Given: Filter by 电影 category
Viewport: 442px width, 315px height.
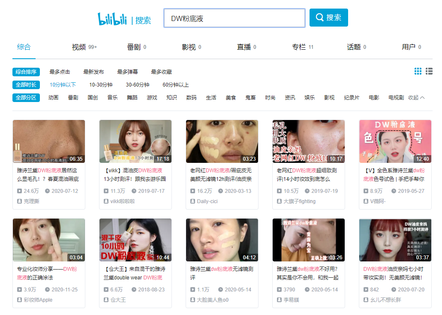Looking at the screenshot, I should click(x=374, y=98).
